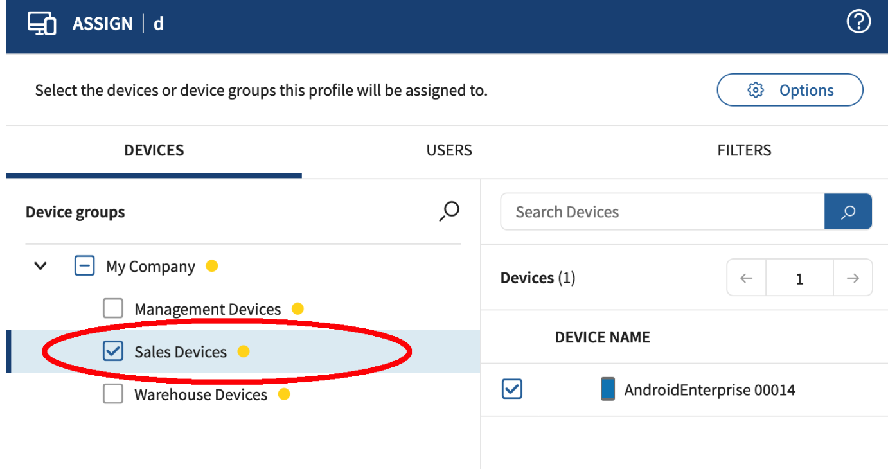
Task: Click the page number field
Action: click(x=799, y=278)
